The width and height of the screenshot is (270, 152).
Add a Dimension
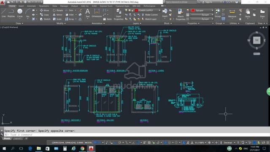coord(97,13)
